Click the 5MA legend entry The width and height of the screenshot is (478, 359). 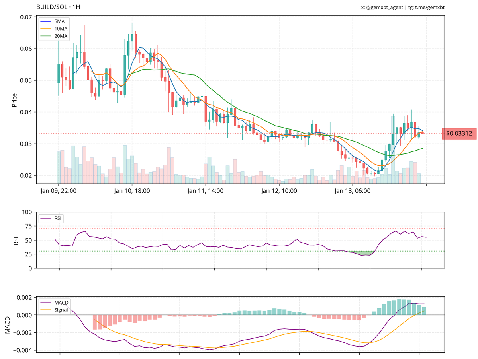(53, 21)
